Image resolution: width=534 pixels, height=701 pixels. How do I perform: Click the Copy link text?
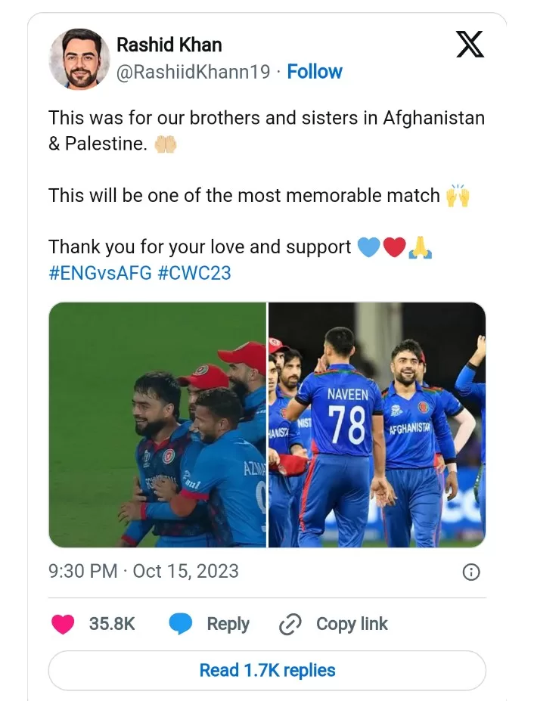[x=352, y=624]
